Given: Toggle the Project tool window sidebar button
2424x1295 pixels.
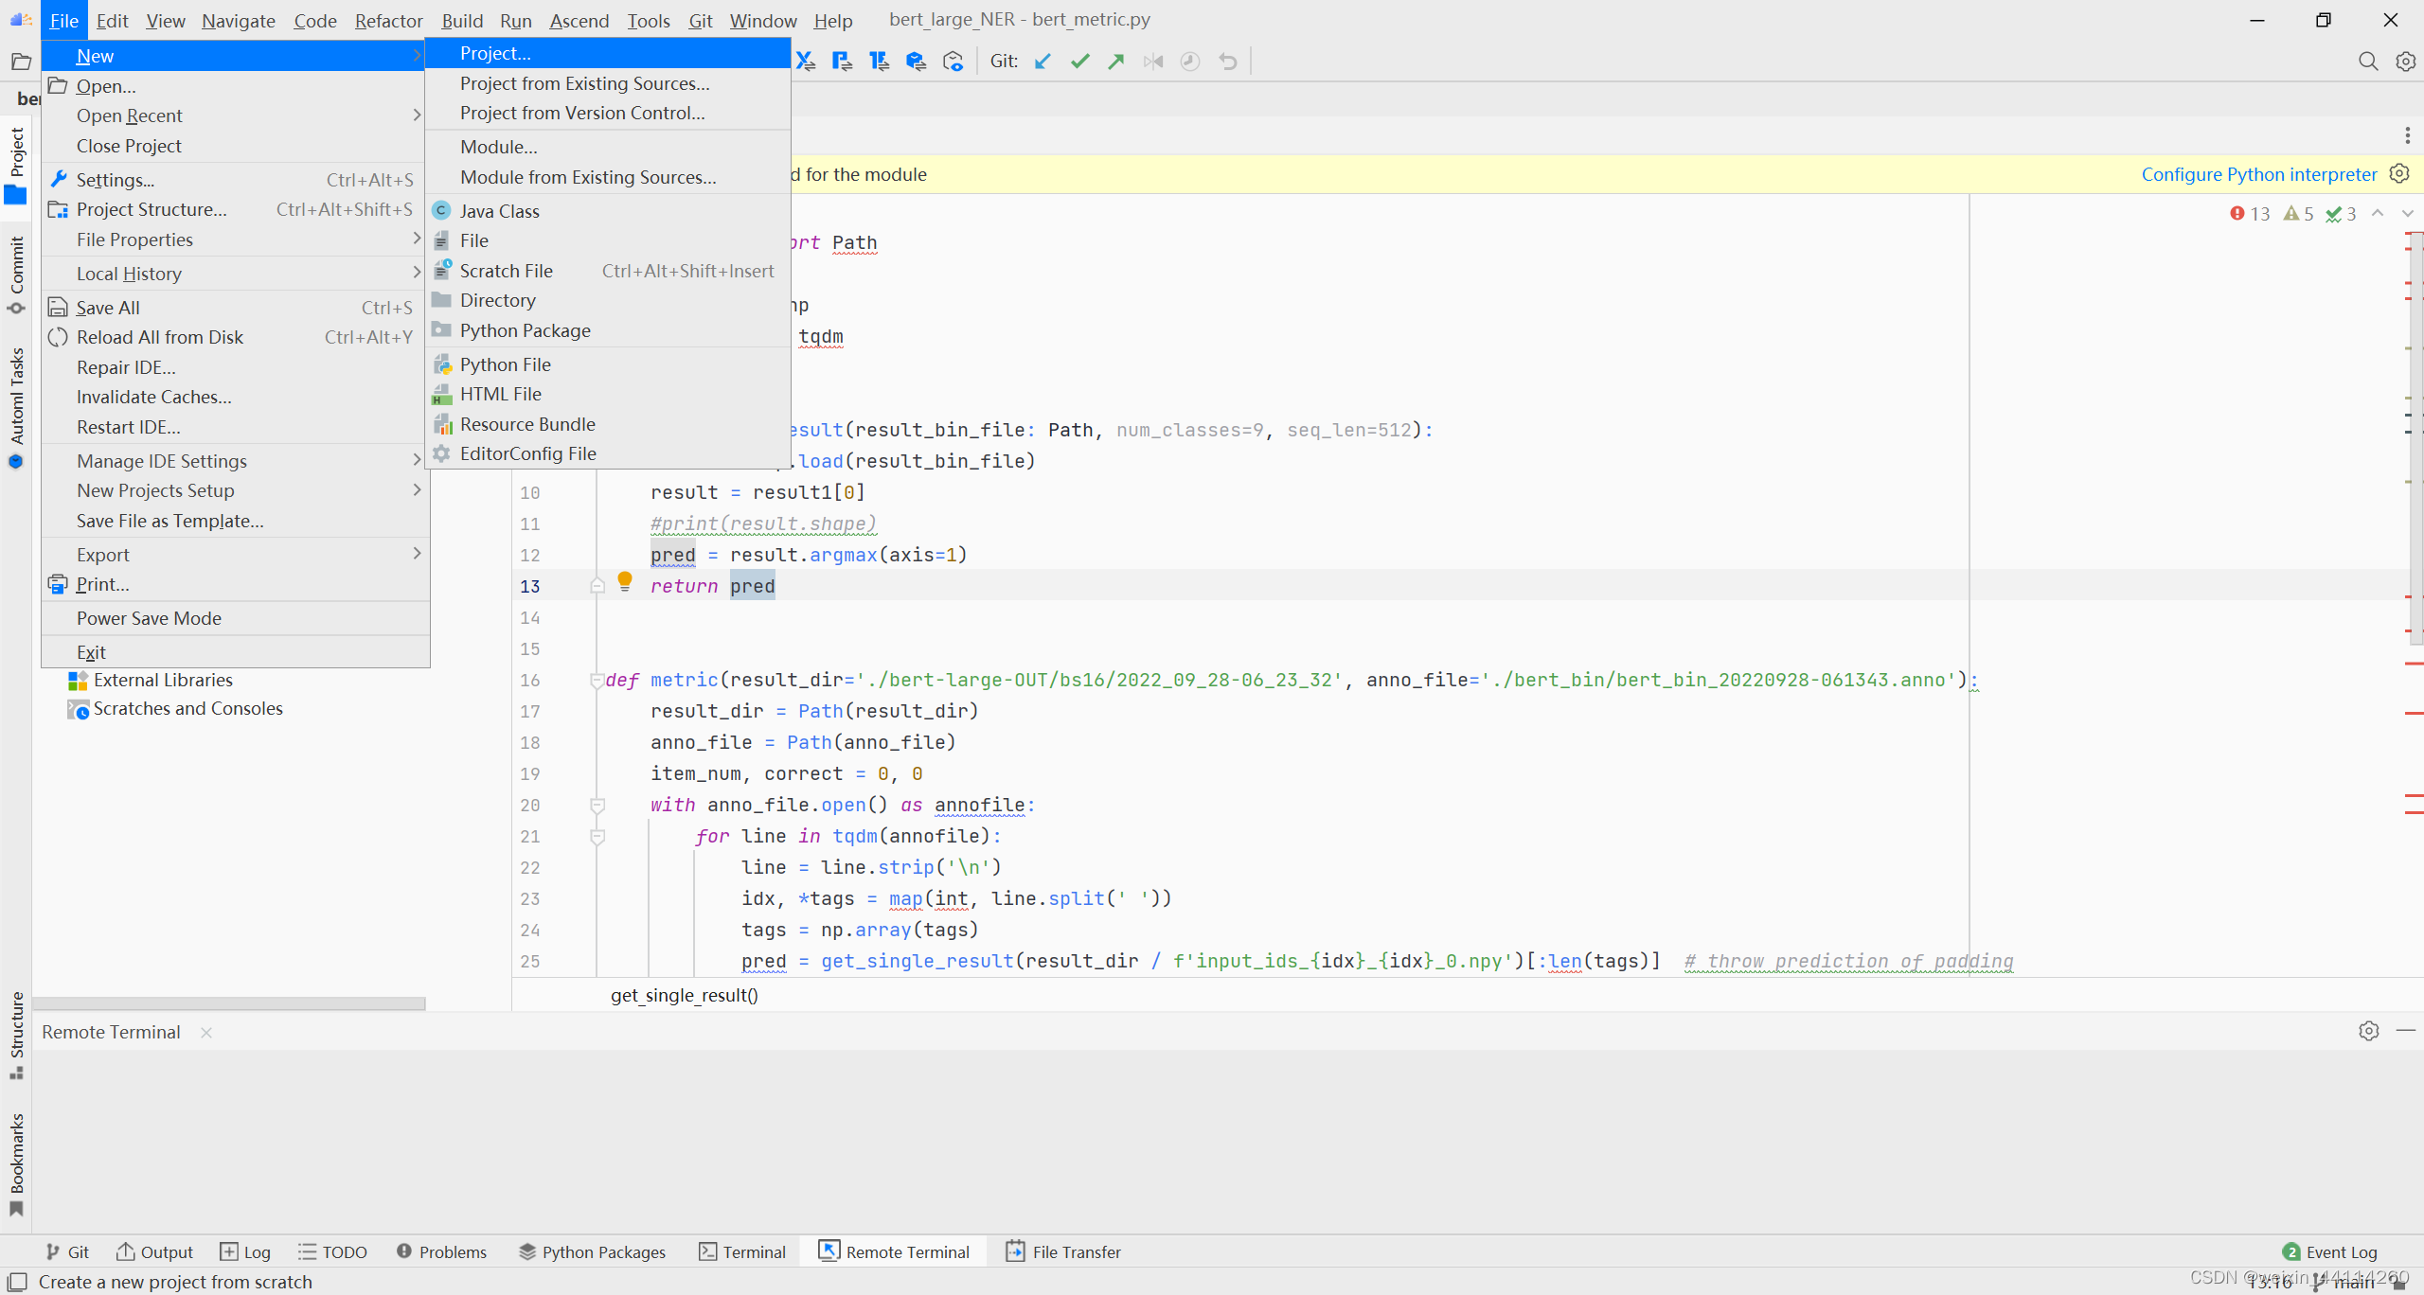Looking at the screenshot, I should (x=16, y=163).
